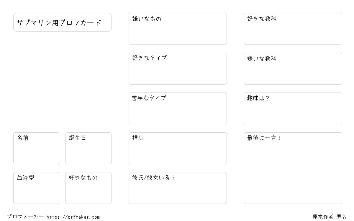Viewport: 354px width, 221px height.
Task: Select the 誕生日 field box
Action: point(88,148)
